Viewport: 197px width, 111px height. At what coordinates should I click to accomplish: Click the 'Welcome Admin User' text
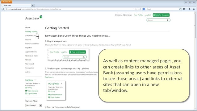click(124, 15)
